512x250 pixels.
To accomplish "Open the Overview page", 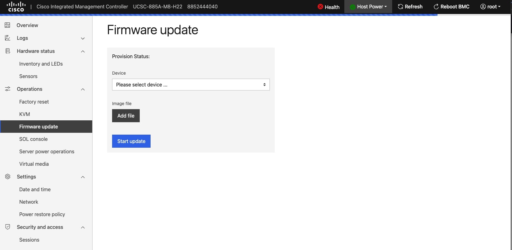I will (27, 25).
